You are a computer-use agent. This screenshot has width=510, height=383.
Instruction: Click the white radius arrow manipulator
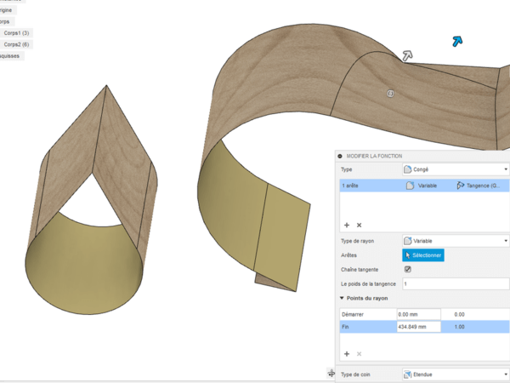pyautogui.click(x=408, y=55)
